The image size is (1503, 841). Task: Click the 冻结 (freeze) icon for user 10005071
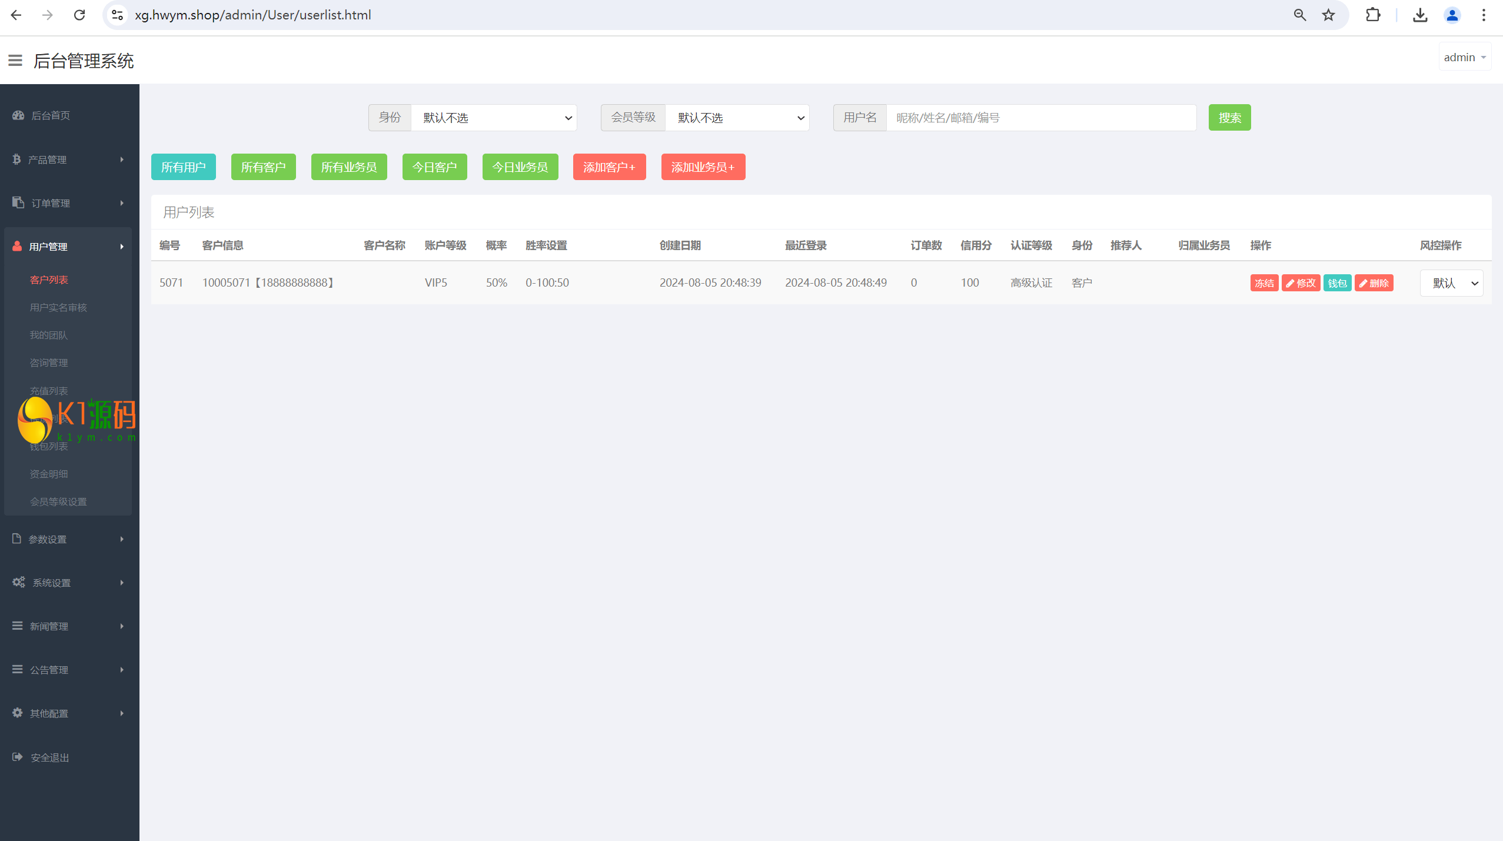1265,282
